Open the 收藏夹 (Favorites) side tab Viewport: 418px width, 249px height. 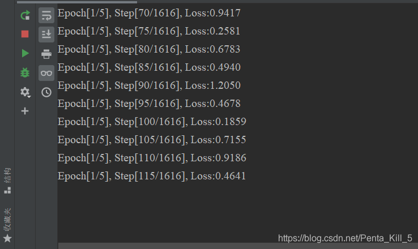pyautogui.click(x=7, y=225)
